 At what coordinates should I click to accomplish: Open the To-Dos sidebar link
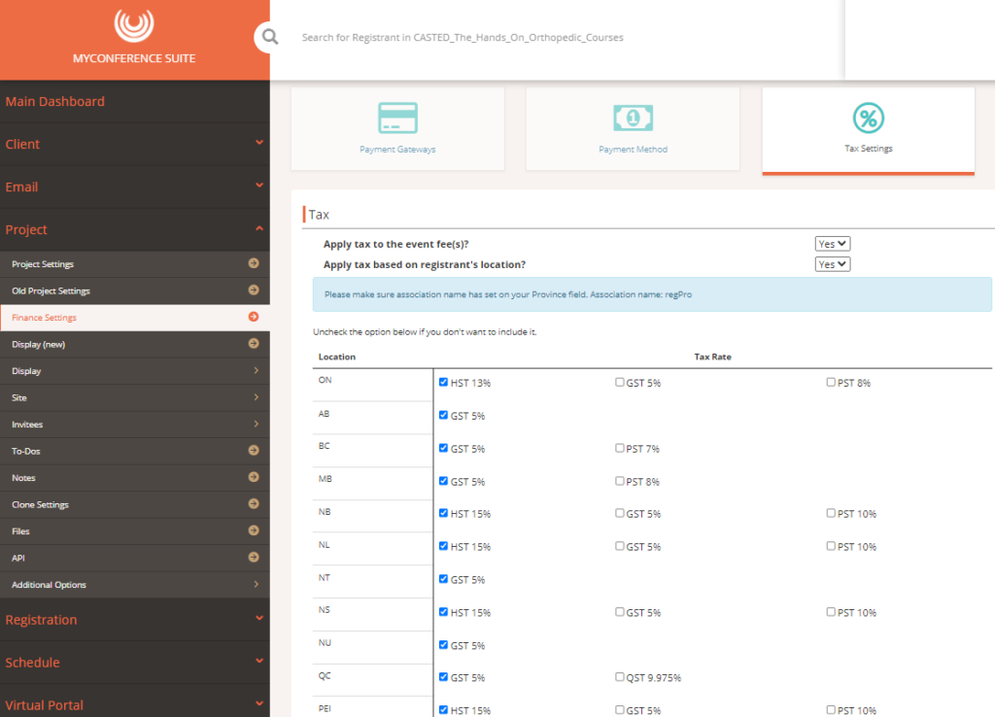point(134,451)
